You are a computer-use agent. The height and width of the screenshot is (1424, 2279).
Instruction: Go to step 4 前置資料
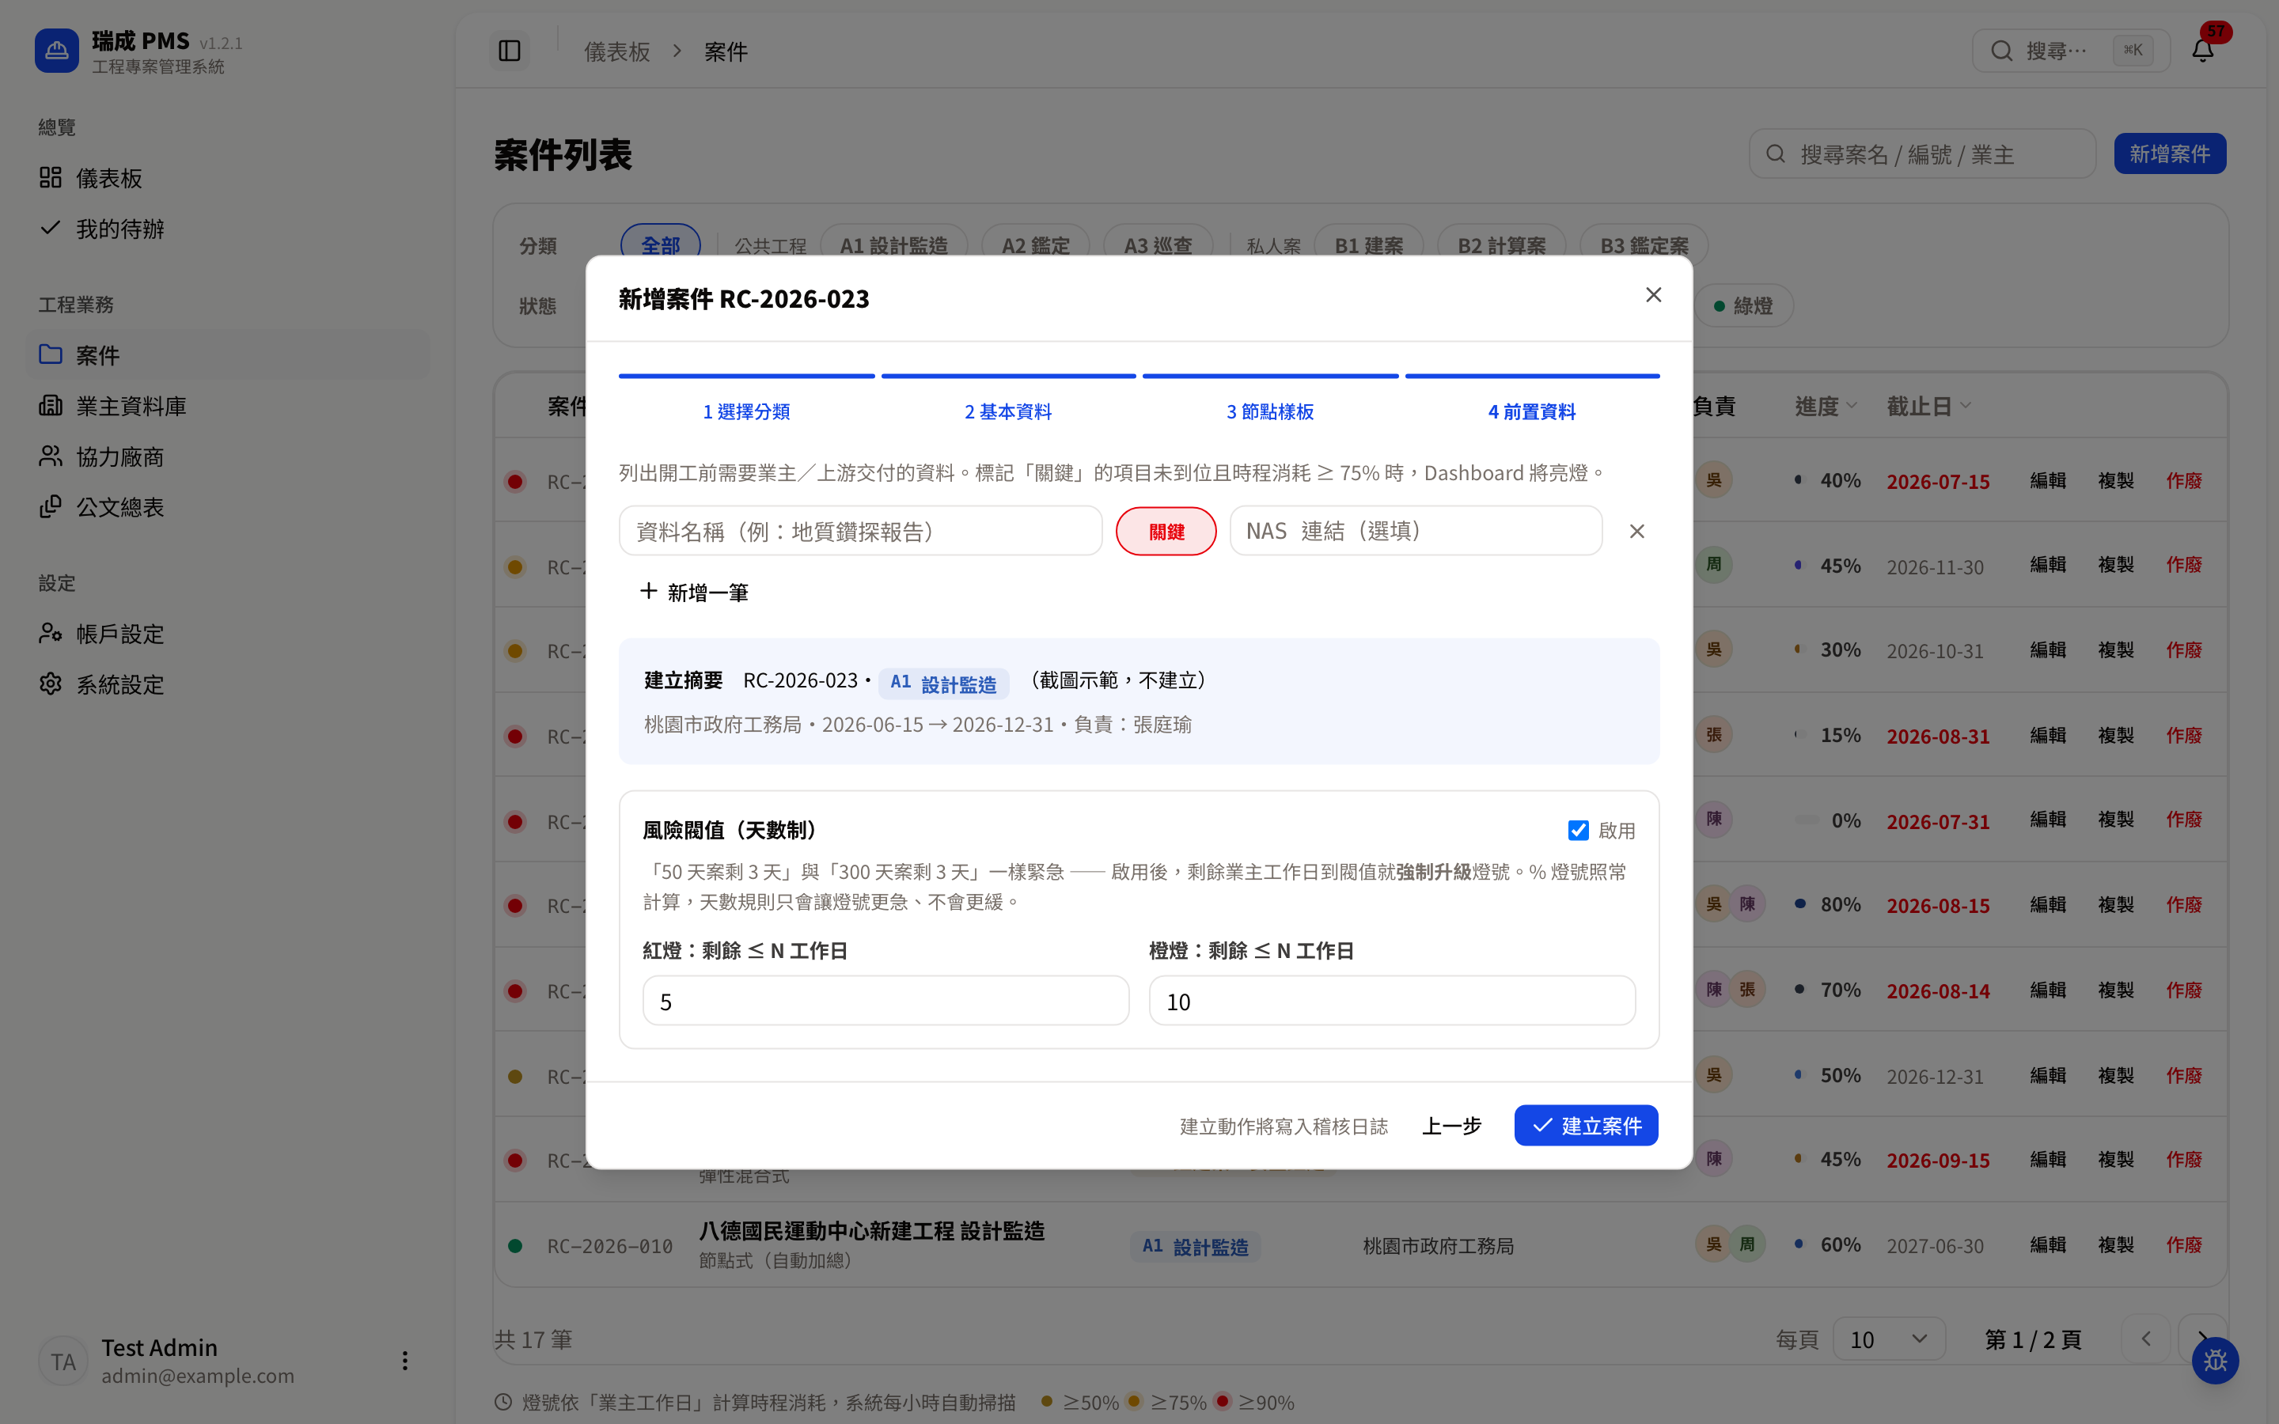pos(1532,411)
